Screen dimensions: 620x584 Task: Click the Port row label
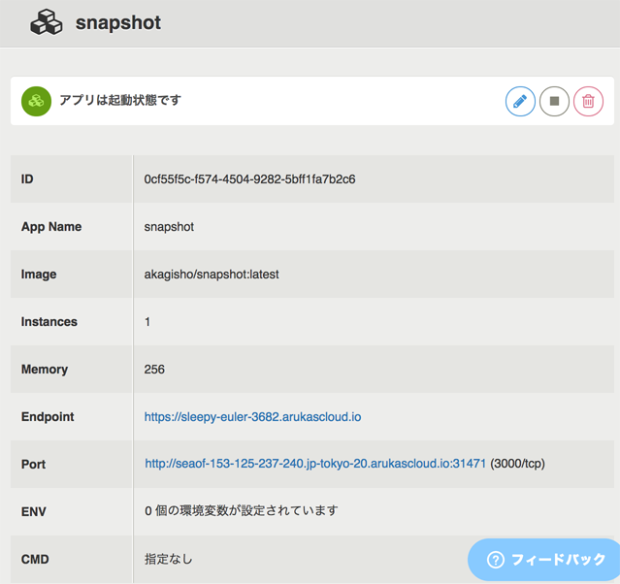pos(33,465)
